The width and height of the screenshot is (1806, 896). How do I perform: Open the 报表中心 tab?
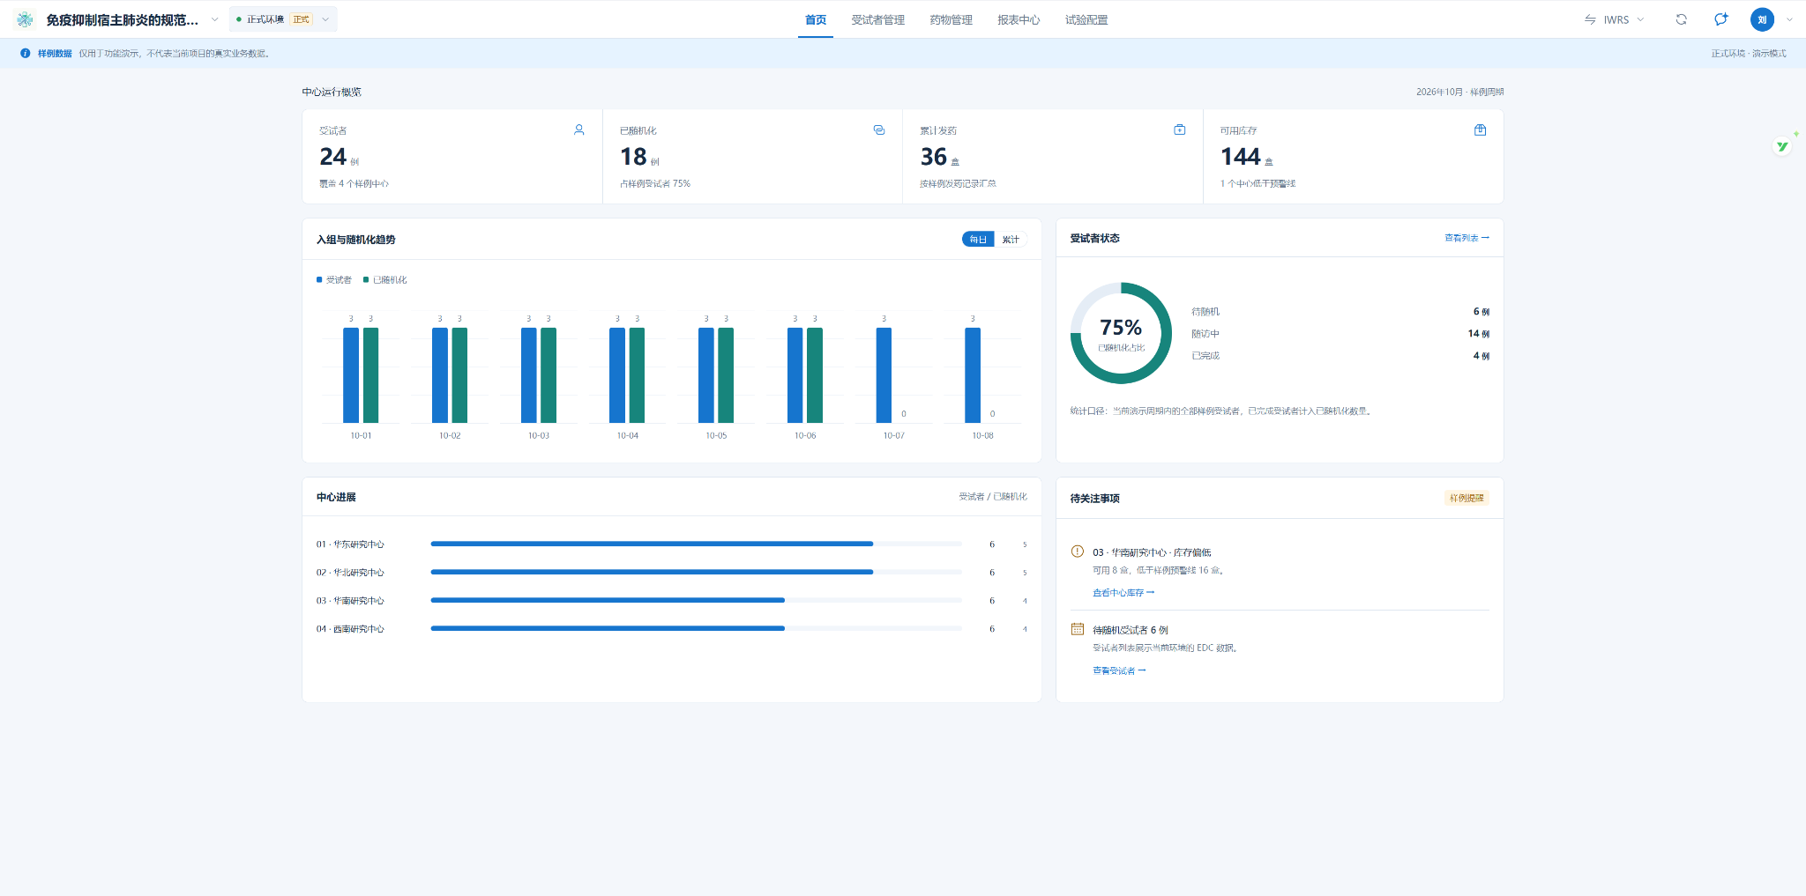[x=1019, y=19]
